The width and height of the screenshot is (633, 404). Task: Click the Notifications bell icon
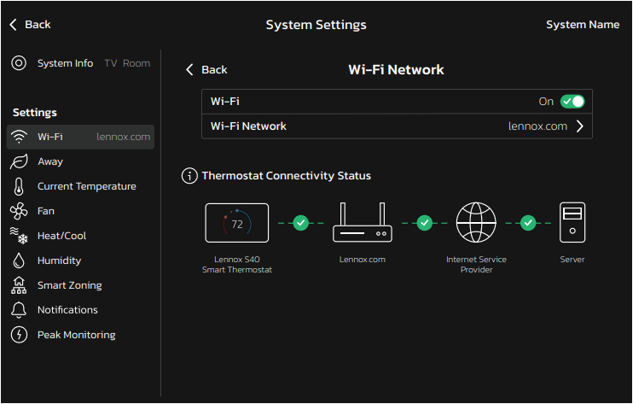[19, 310]
